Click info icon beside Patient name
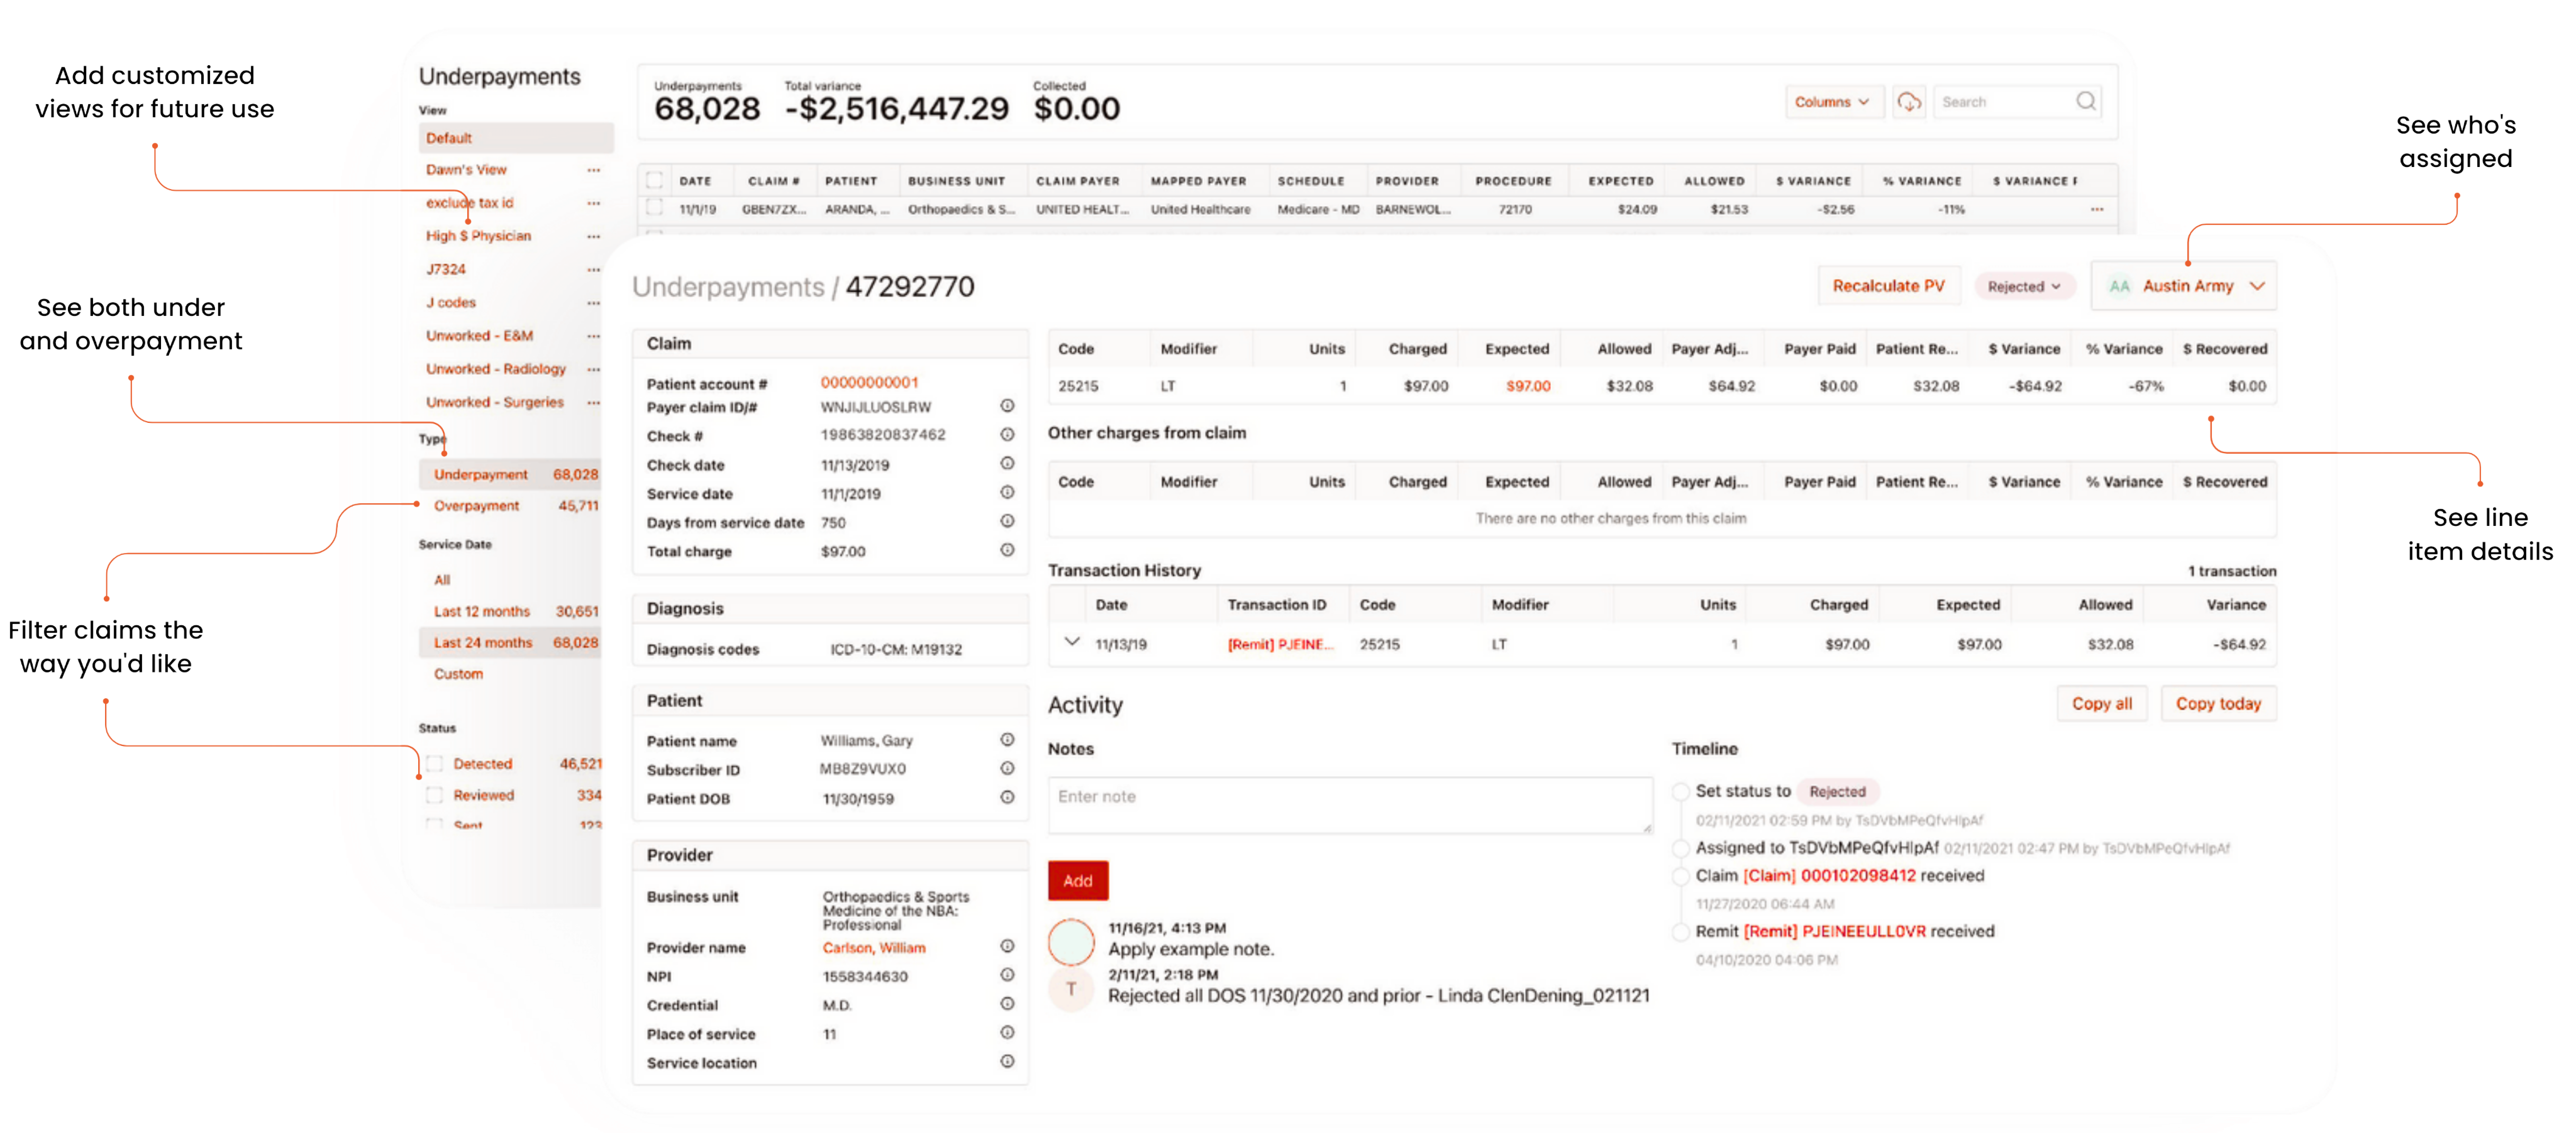 1007,740
